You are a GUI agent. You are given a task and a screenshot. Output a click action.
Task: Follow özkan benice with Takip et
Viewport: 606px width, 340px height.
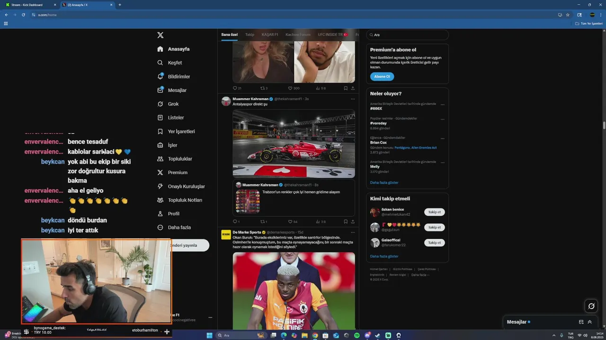[x=434, y=212]
